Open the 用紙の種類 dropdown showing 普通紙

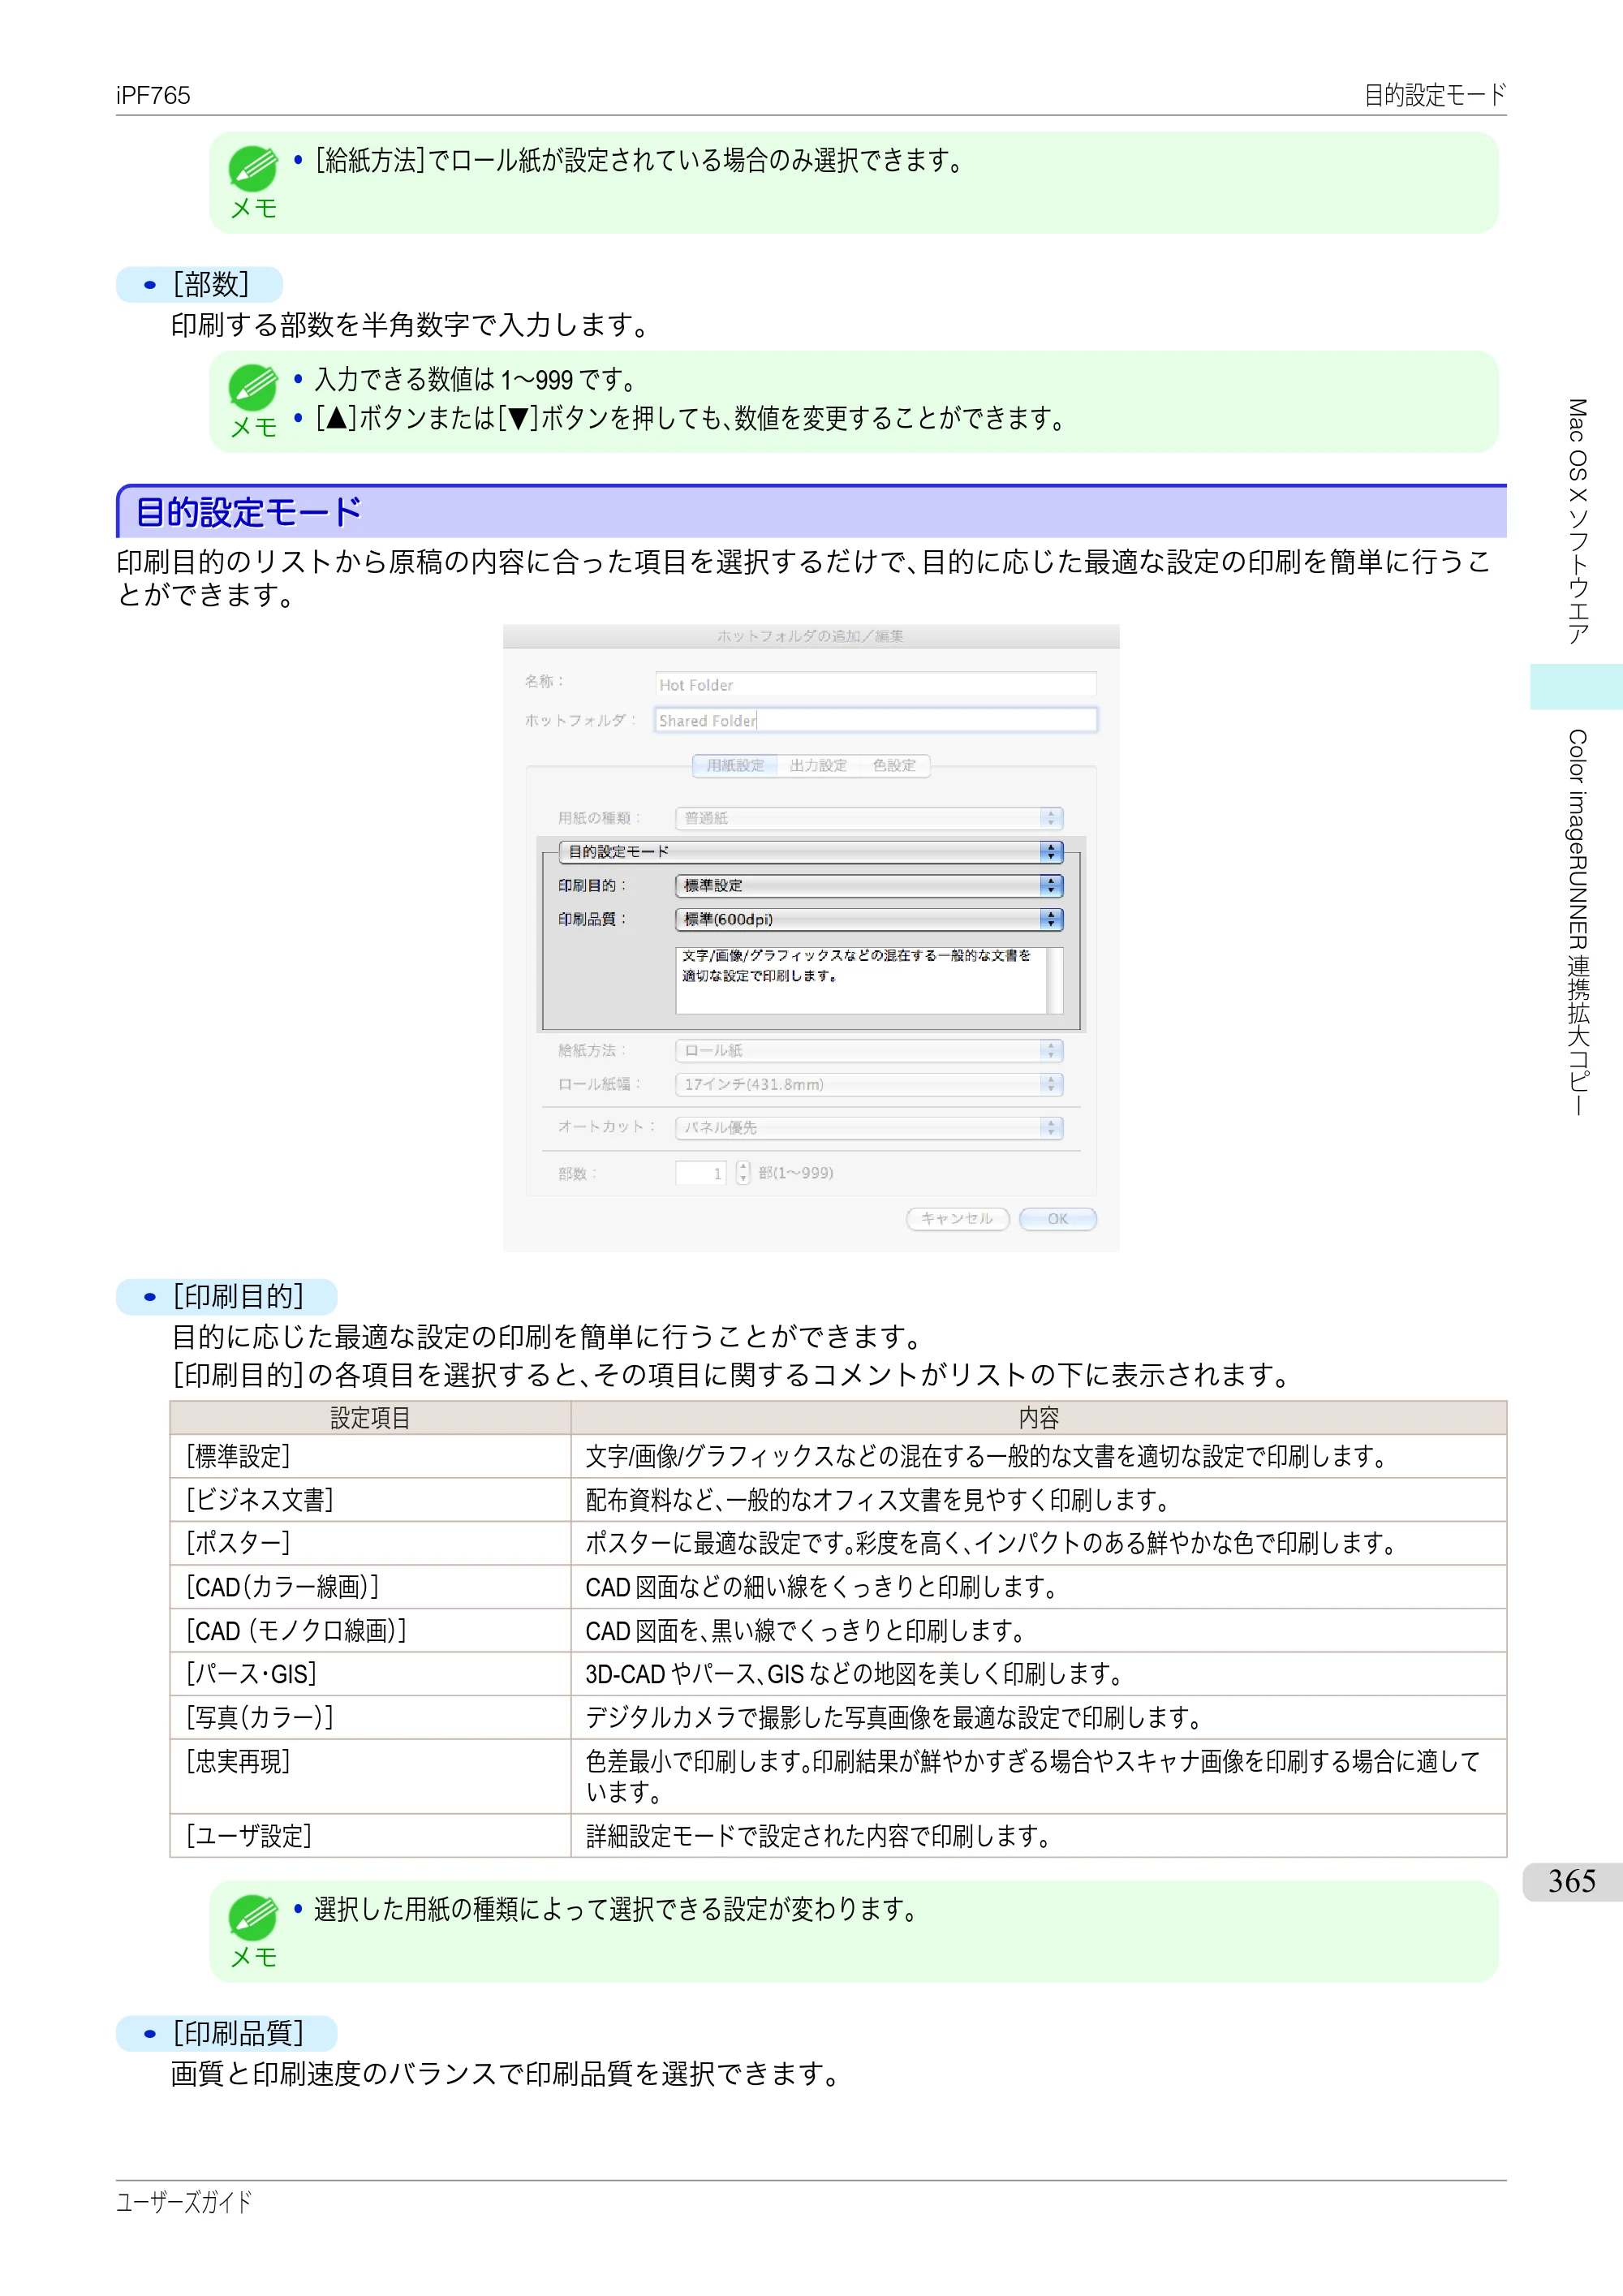pyautogui.click(x=869, y=818)
